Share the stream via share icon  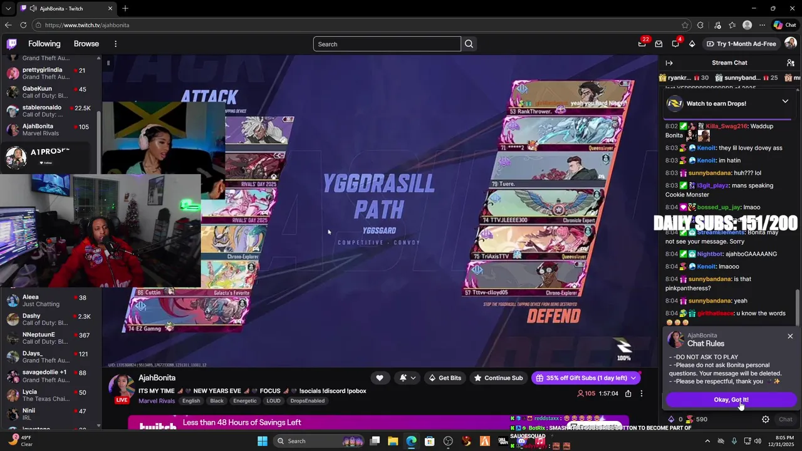tap(627, 393)
